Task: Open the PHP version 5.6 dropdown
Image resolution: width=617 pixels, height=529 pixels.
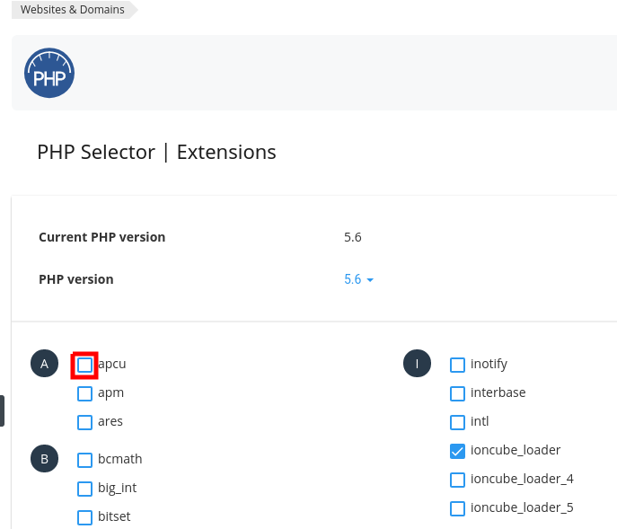Action: 358,279
